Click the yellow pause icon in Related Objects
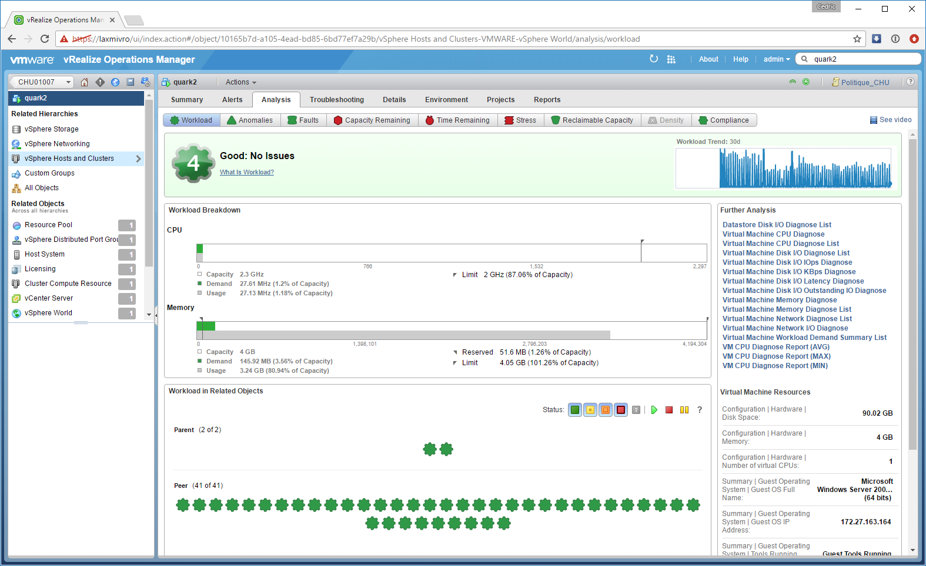 click(x=684, y=410)
